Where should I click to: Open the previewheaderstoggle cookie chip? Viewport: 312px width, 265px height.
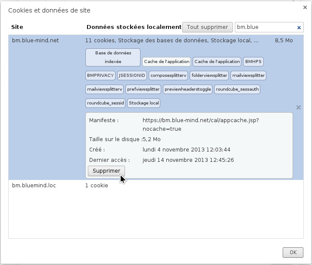tap(188, 89)
